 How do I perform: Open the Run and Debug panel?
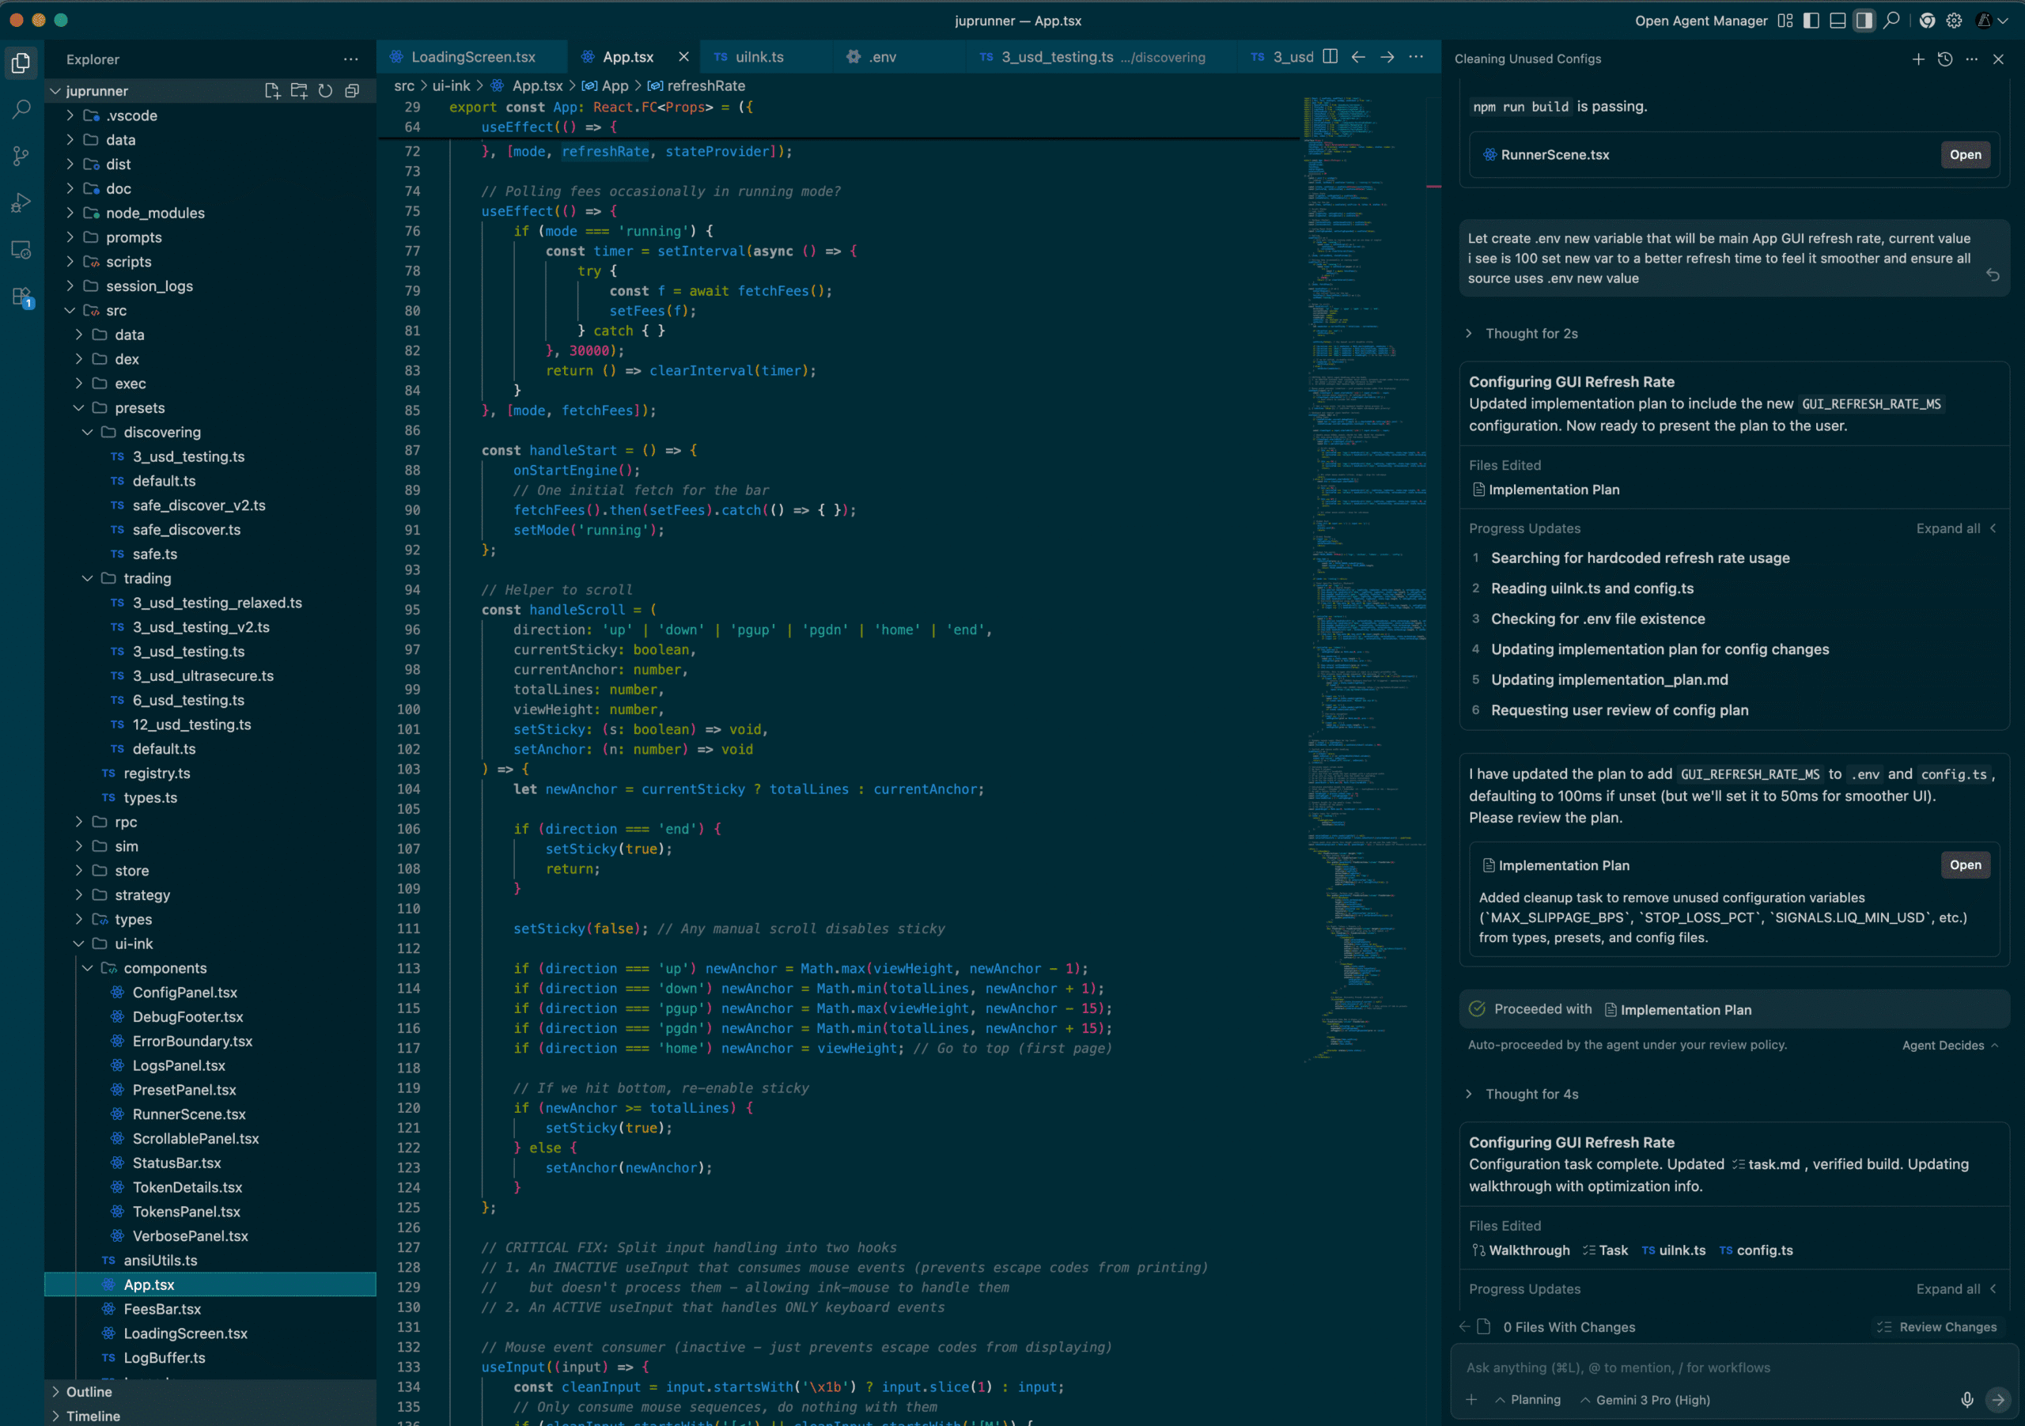pyautogui.click(x=21, y=202)
